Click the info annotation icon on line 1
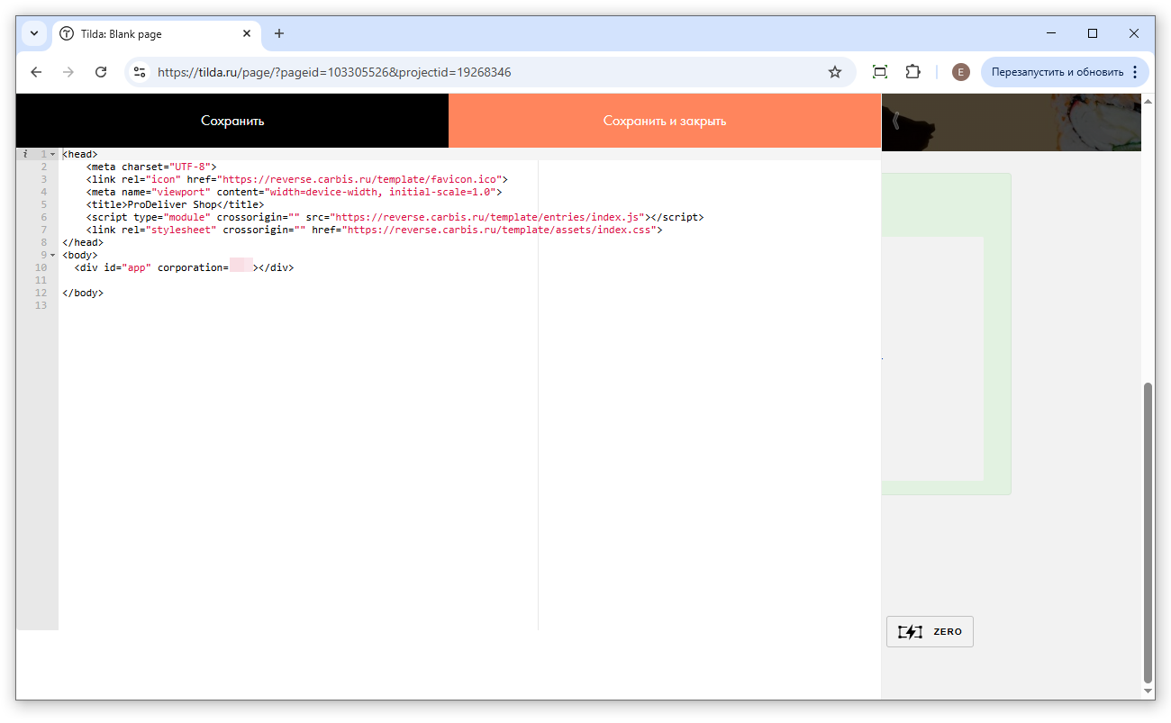Viewport: 1171px width, 723px height. (25, 155)
